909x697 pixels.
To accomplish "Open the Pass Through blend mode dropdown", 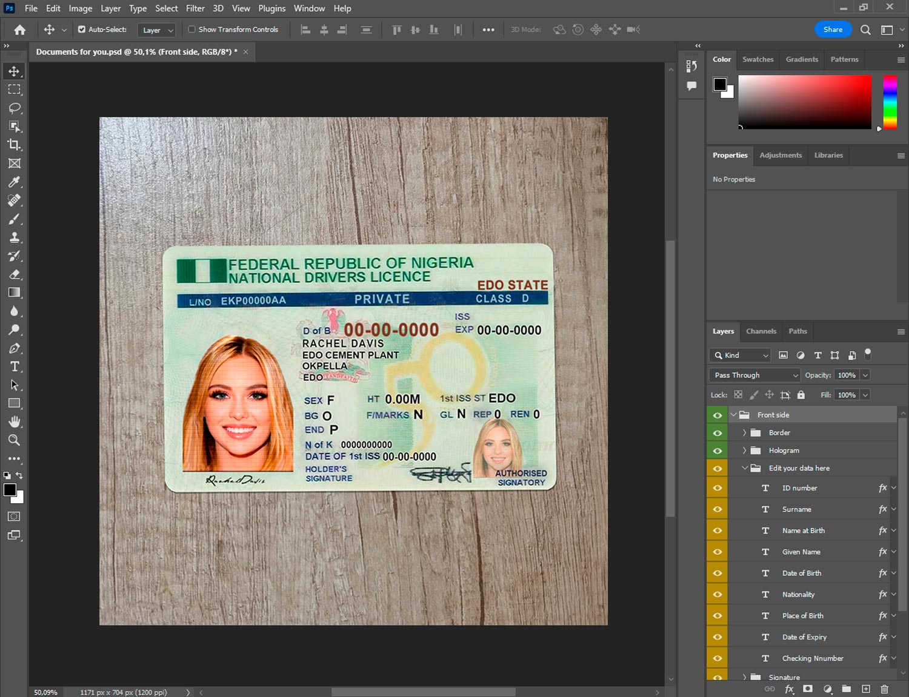I will tap(754, 375).
